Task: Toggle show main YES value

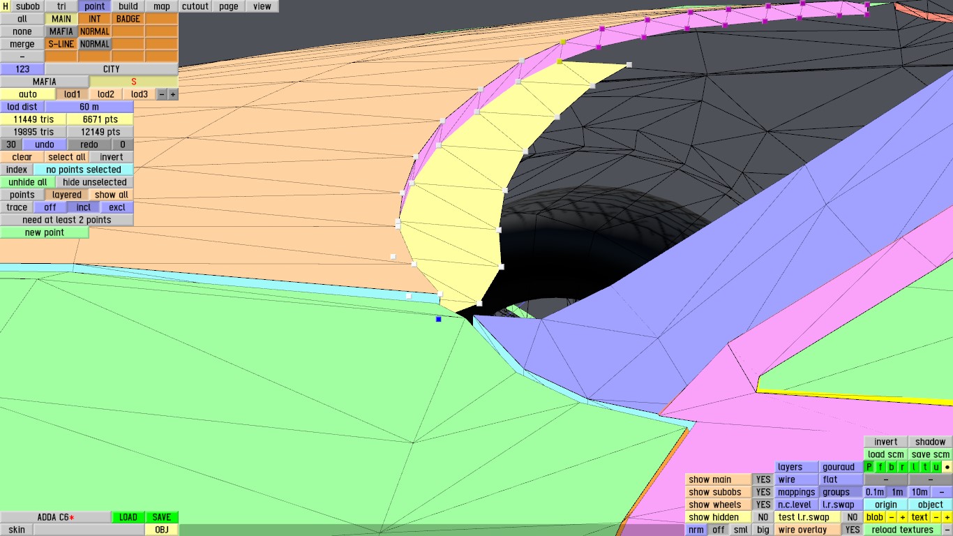Action: [763, 479]
